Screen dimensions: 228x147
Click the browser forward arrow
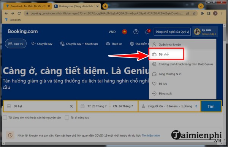tap(13, 13)
